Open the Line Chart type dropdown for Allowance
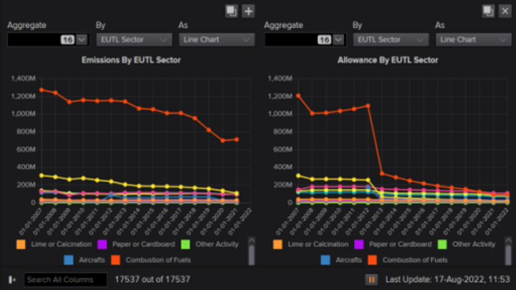The height and width of the screenshot is (290, 516). [x=473, y=40]
